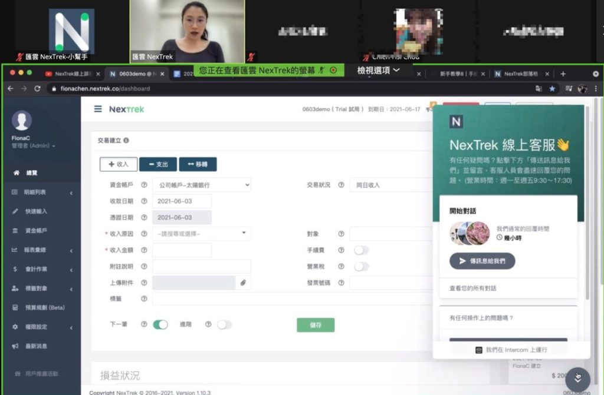The height and width of the screenshot is (395, 604).
Task: Click the help icon next to 營業稅
Action: [342, 266]
